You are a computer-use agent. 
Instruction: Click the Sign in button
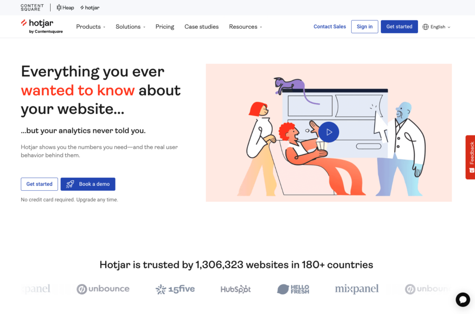click(x=365, y=26)
